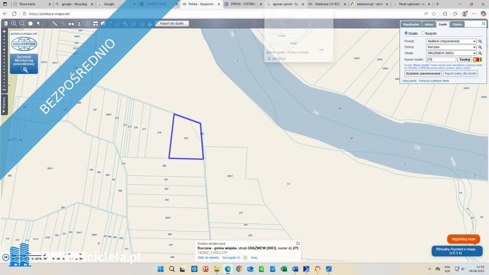
Task: Select the arrow pointer tool
Action: point(39,23)
